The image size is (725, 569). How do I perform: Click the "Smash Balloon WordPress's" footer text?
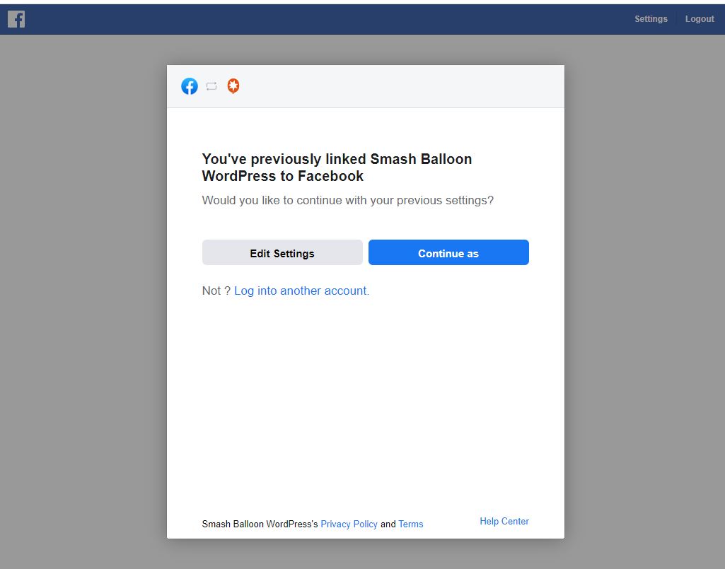260,524
